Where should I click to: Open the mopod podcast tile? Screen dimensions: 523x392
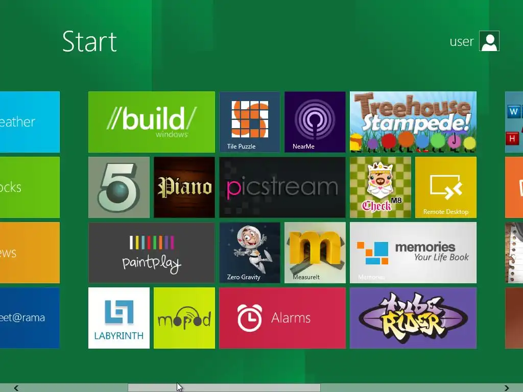[x=184, y=317]
